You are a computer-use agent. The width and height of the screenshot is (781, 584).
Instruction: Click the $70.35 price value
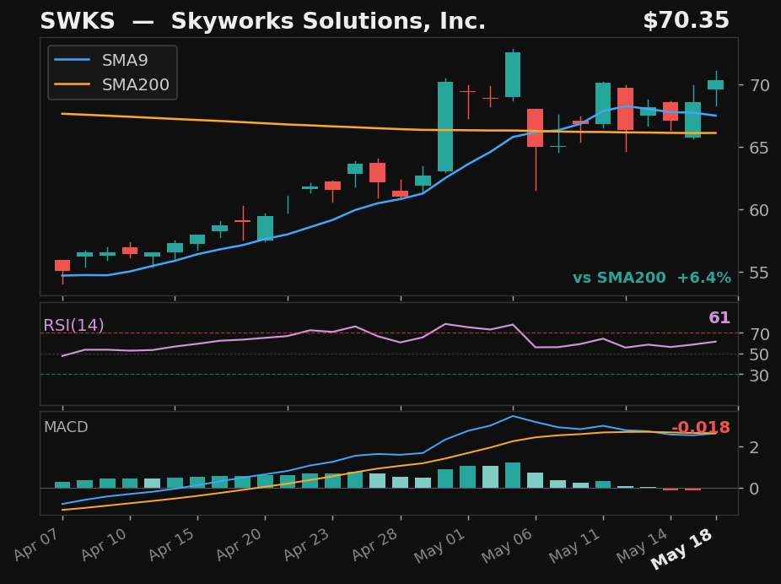[686, 21]
